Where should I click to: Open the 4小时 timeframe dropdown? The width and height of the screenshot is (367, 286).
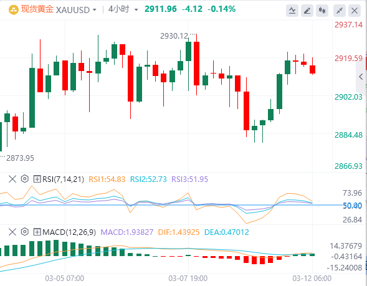pyautogui.click(x=136, y=10)
